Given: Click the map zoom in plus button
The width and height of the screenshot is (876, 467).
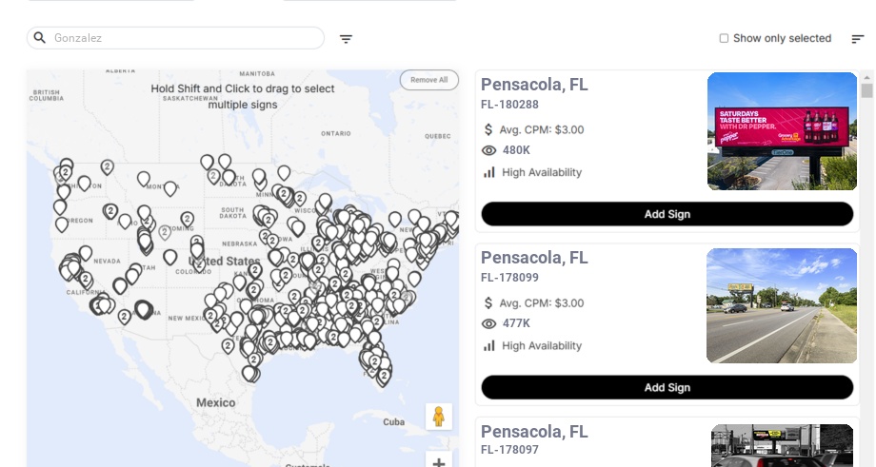Looking at the screenshot, I should [438, 462].
